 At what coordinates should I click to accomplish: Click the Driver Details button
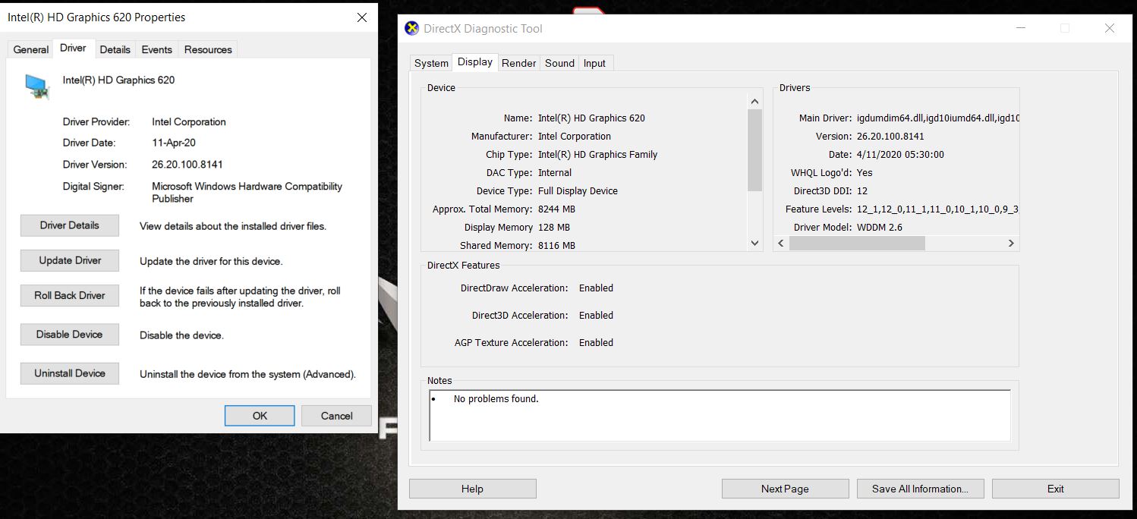coord(70,225)
